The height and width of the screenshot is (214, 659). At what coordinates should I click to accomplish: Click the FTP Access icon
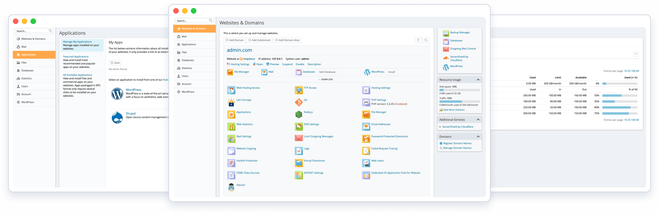tap(299, 90)
